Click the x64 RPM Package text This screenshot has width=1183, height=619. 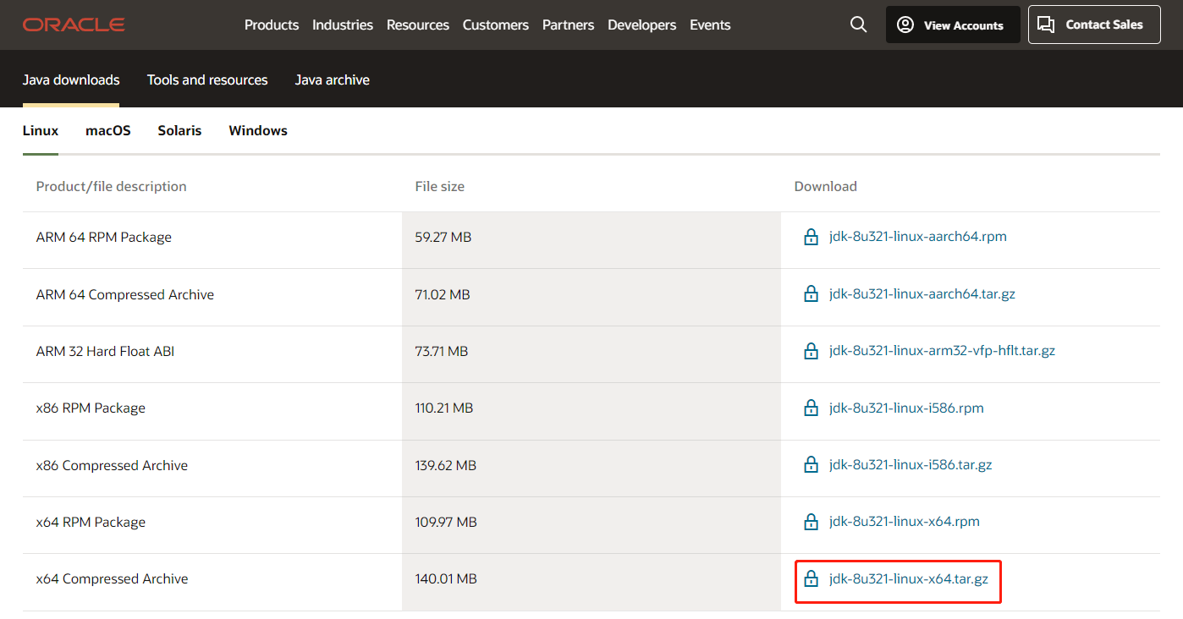(91, 523)
